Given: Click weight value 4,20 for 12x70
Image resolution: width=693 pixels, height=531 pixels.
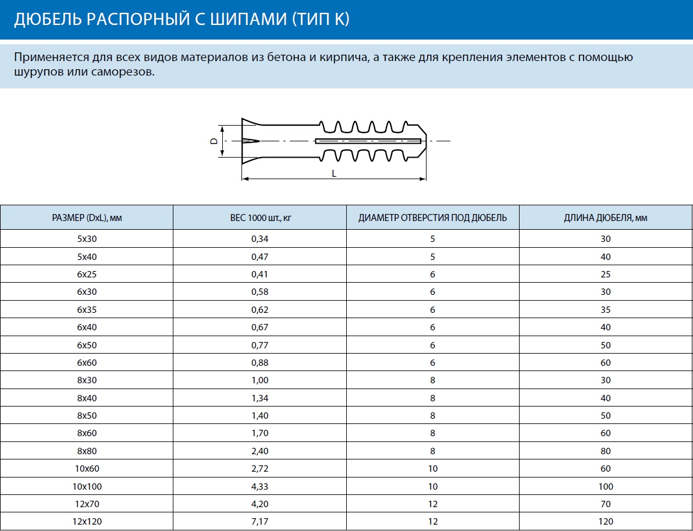Looking at the screenshot, I should (260, 504).
